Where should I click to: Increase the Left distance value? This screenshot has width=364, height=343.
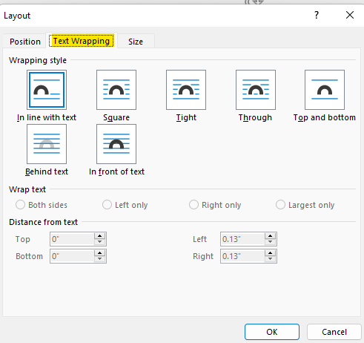coord(271,236)
